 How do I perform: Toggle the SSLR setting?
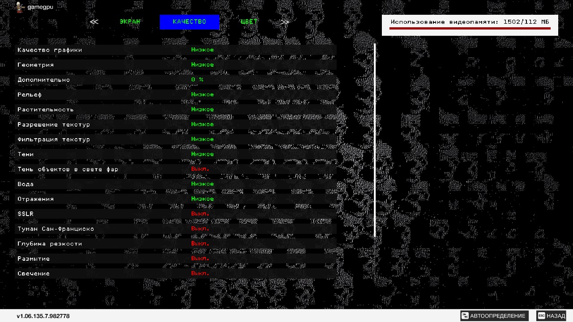pyautogui.click(x=175, y=214)
